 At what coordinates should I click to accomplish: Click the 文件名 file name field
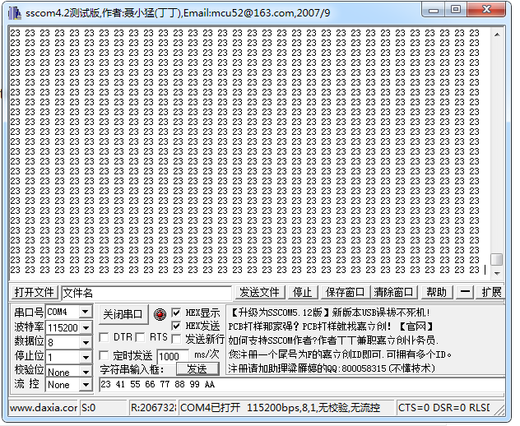(146, 293)
